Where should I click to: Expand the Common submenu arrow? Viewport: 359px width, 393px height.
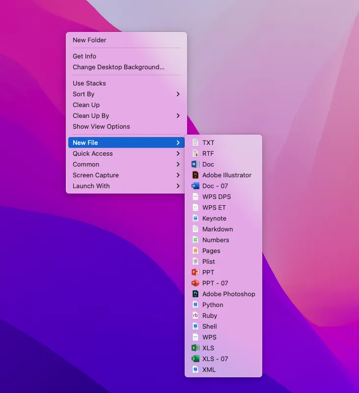(x=178, y=164)
